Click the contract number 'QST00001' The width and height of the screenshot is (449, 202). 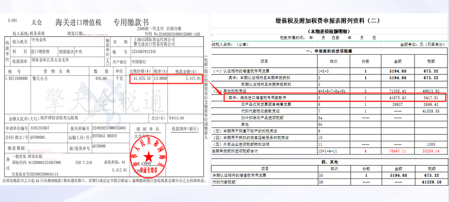click(x=38, y=137)
